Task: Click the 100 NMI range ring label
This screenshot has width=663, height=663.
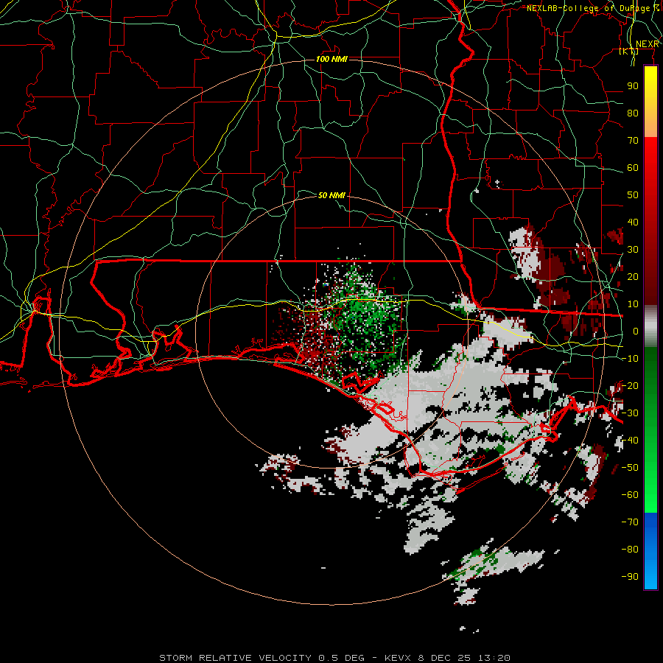Action: pos(332,59)
